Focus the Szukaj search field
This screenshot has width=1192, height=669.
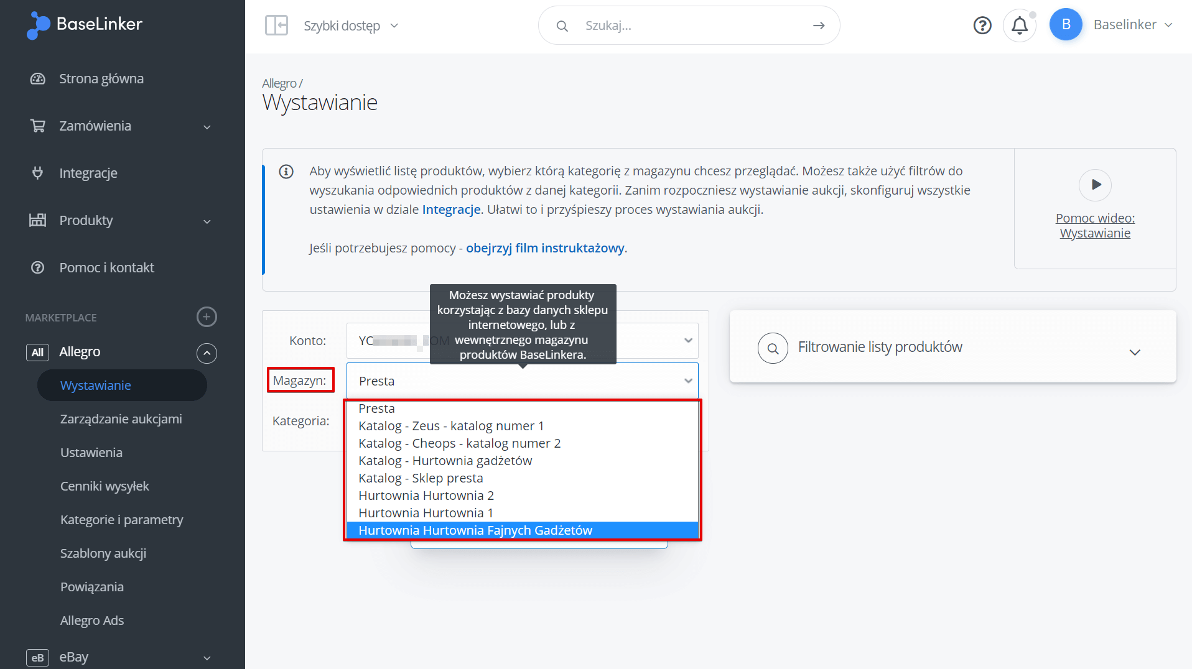coord(691,25)
